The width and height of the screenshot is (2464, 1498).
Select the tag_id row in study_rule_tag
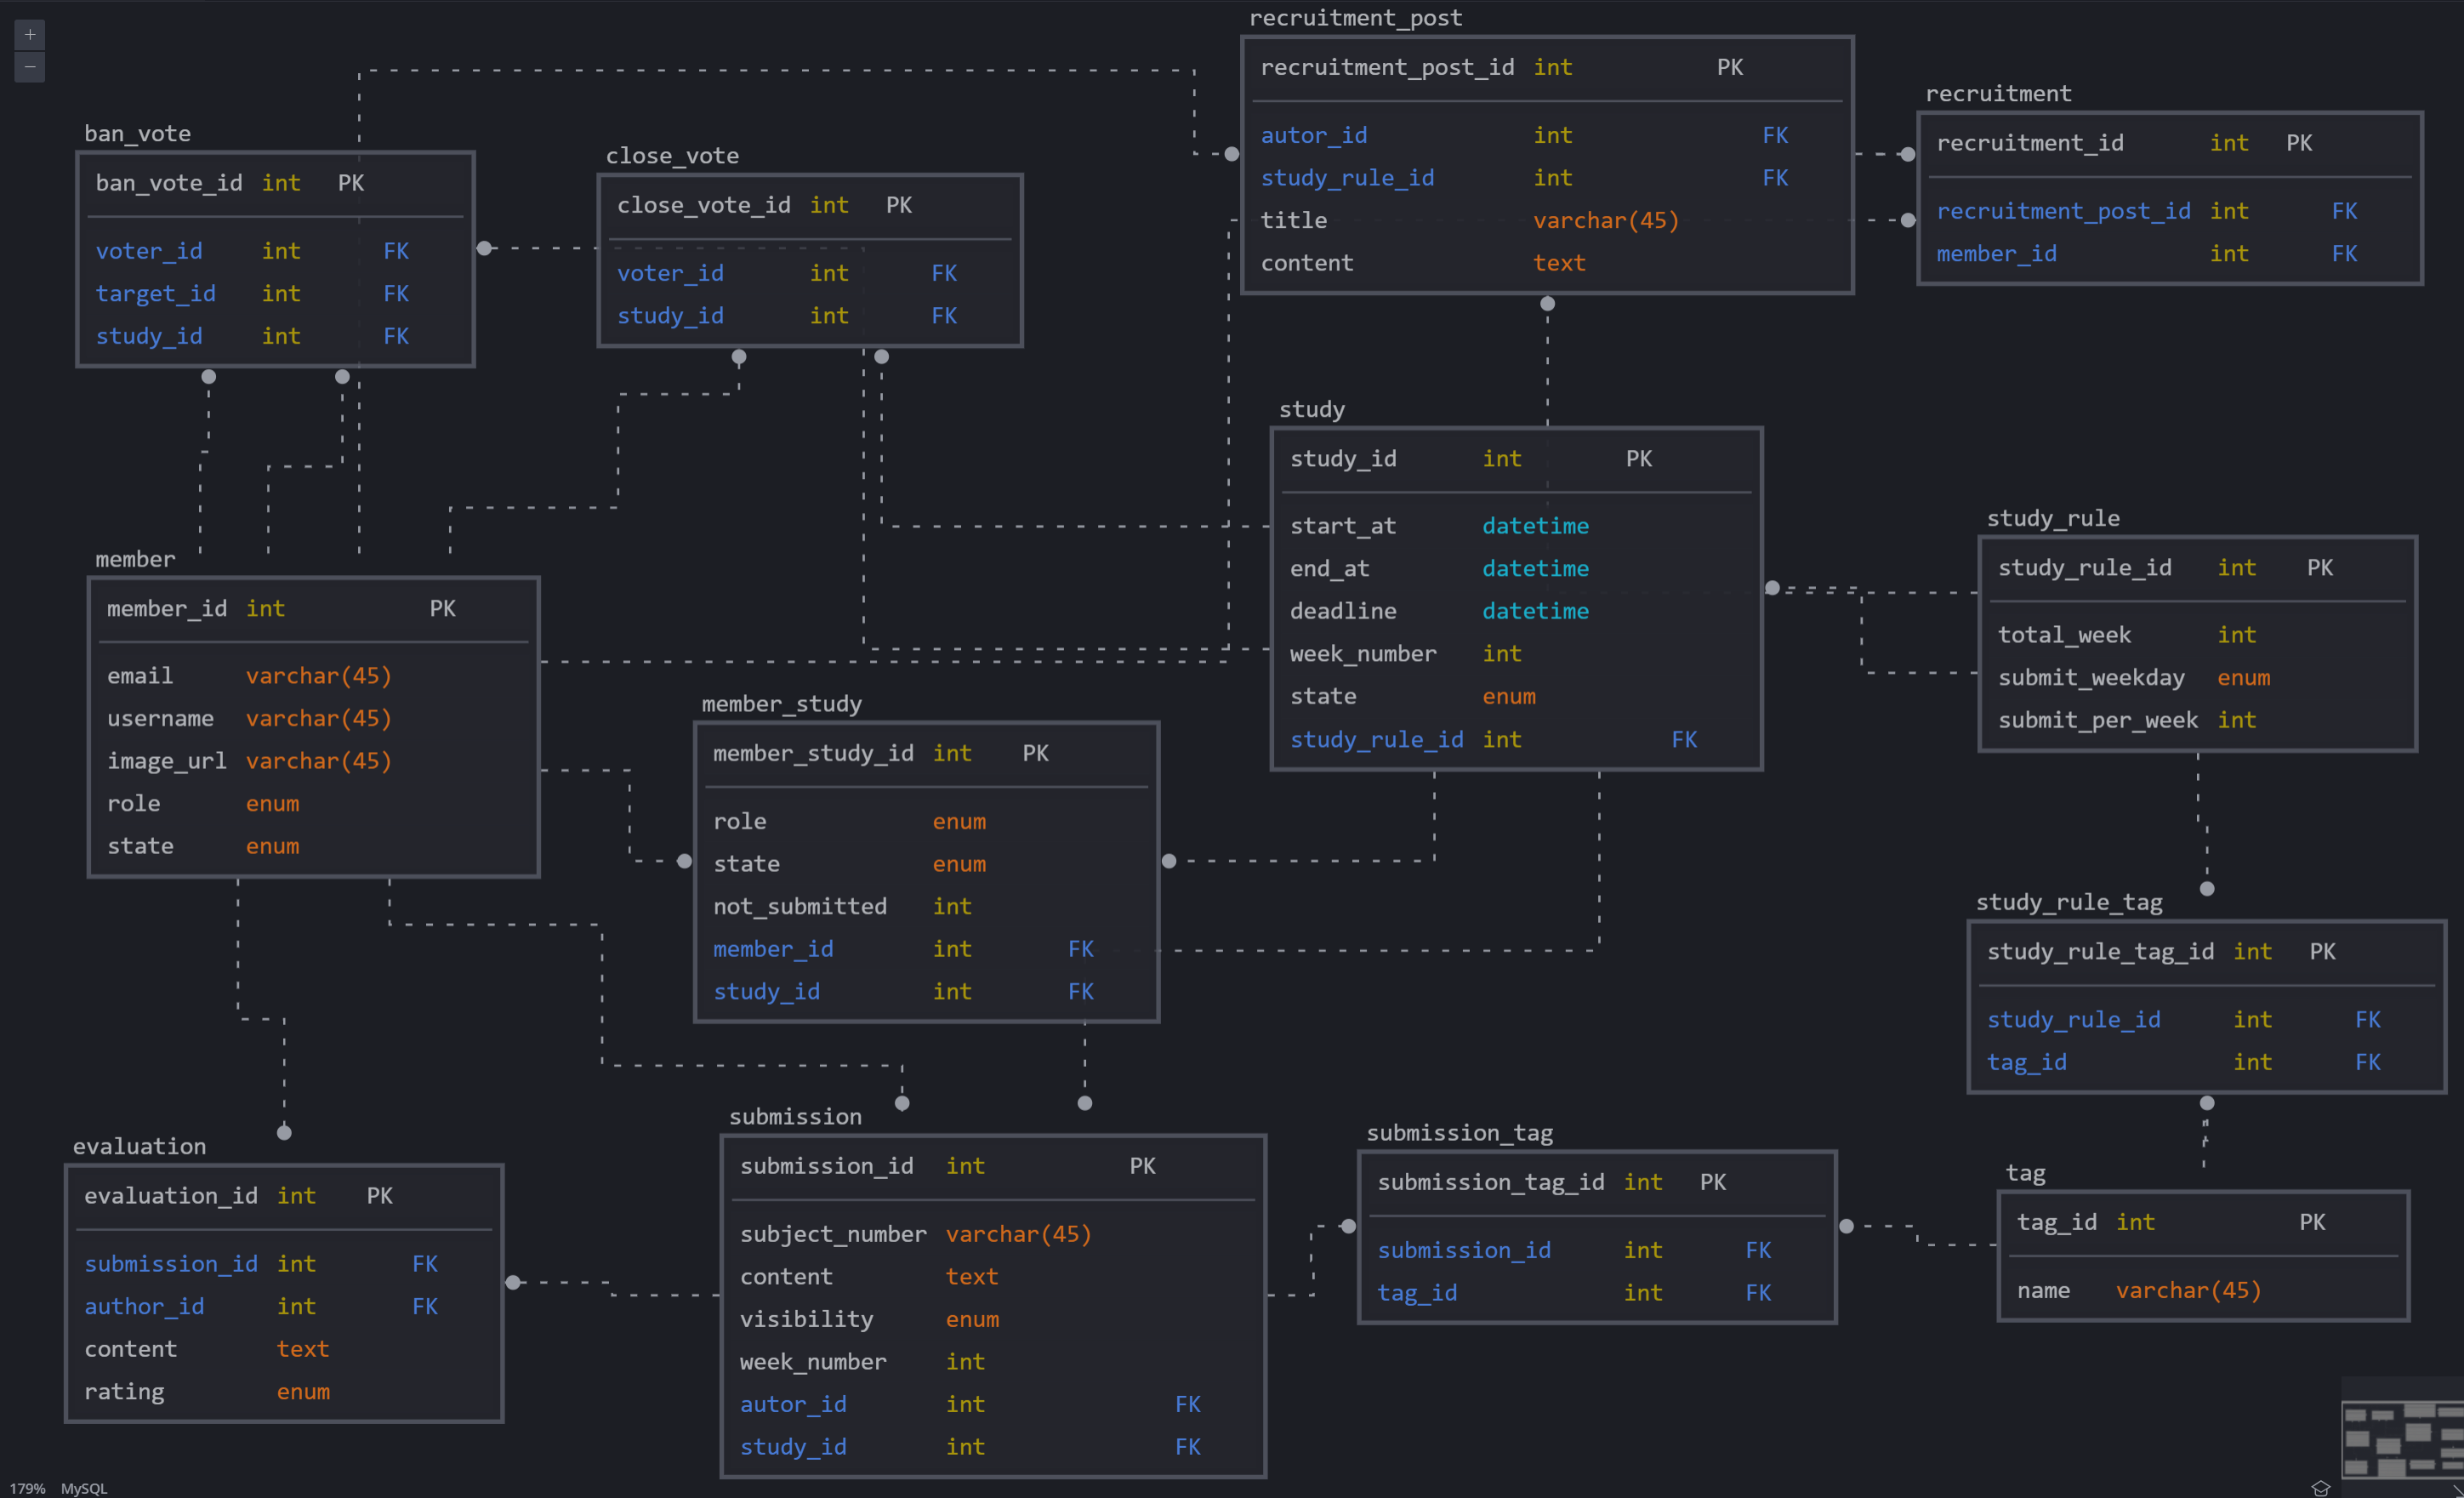tap(2026, 1062)
